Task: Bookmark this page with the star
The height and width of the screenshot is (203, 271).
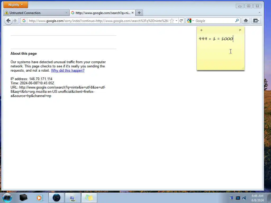Action: tap(172, 21)
